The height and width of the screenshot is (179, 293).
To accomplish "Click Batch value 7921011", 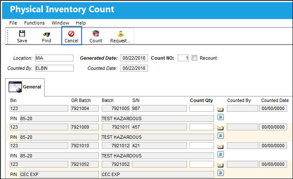I will click(116, 127).
